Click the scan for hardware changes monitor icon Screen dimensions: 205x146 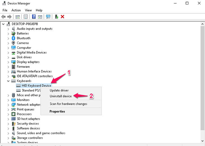click(x=48, y=17)
